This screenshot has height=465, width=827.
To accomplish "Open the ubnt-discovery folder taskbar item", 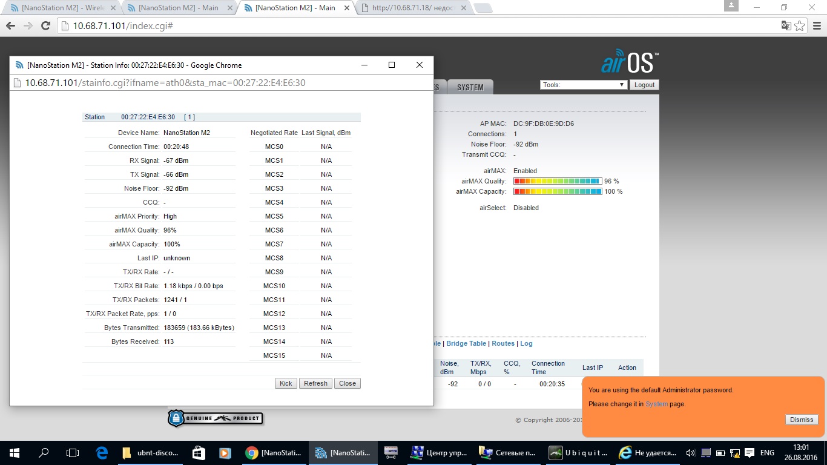I will pyautogui.click(x=150, y=453).
